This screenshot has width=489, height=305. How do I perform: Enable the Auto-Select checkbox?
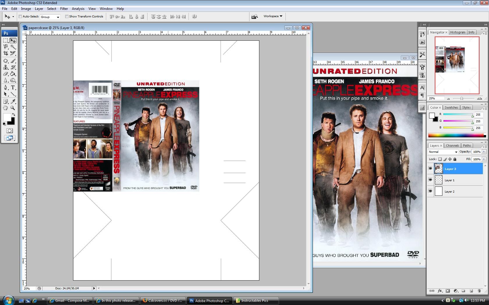(20, 17)
